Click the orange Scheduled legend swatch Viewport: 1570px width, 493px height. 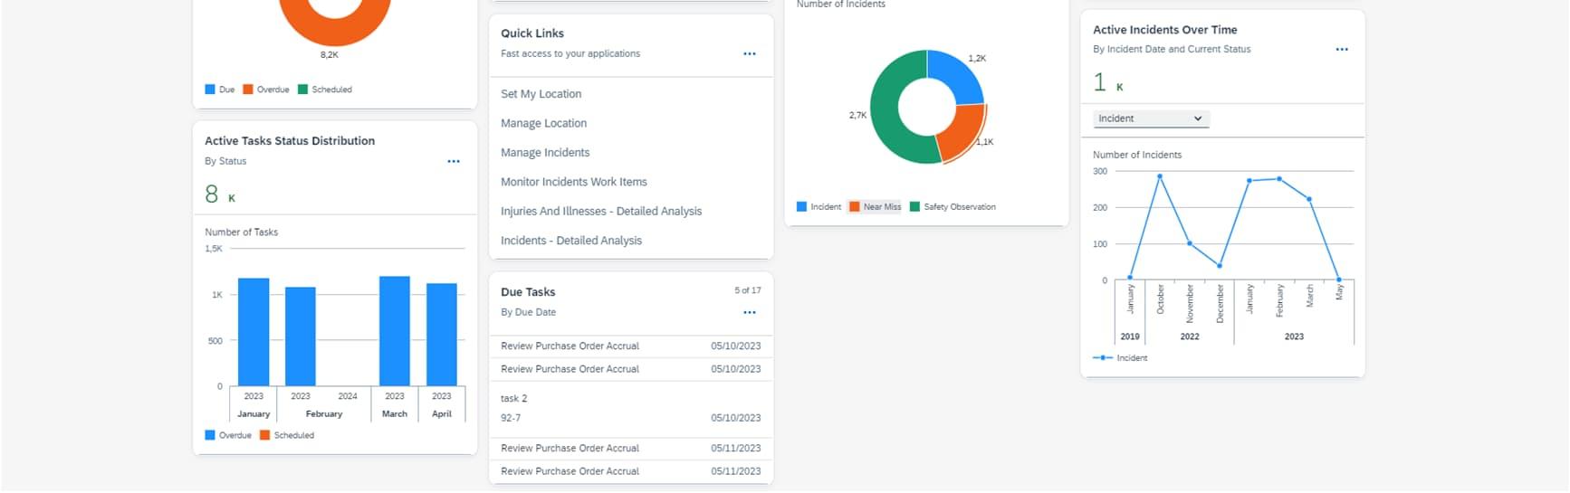pos(264,436)
